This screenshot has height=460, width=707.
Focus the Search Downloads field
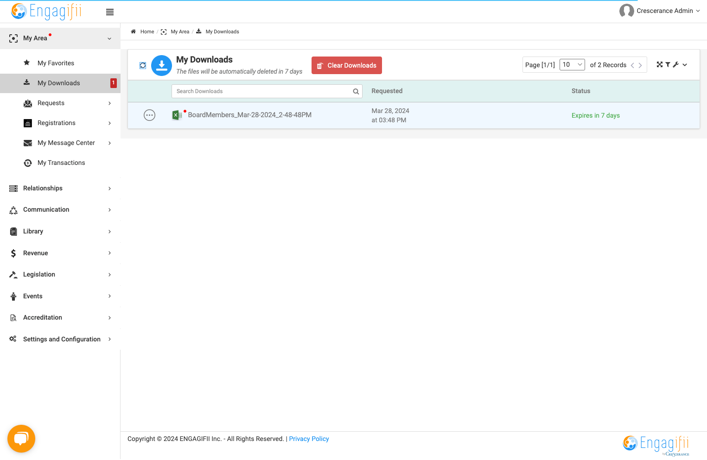tap(267, 91)
